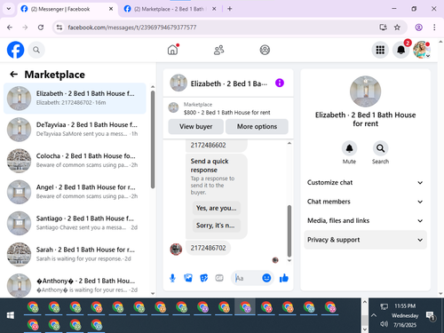Send a thumbs up like
444x333 pixels.
(x=284, y=278)
